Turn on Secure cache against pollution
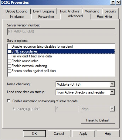 tap(9, 71)
